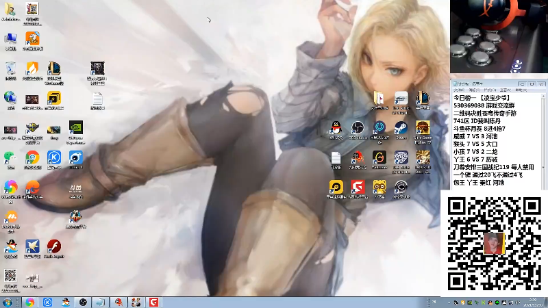The height and width of the screenshot is (308, 548).
Task: Open the Windows Start button
Action: (8, 303)
